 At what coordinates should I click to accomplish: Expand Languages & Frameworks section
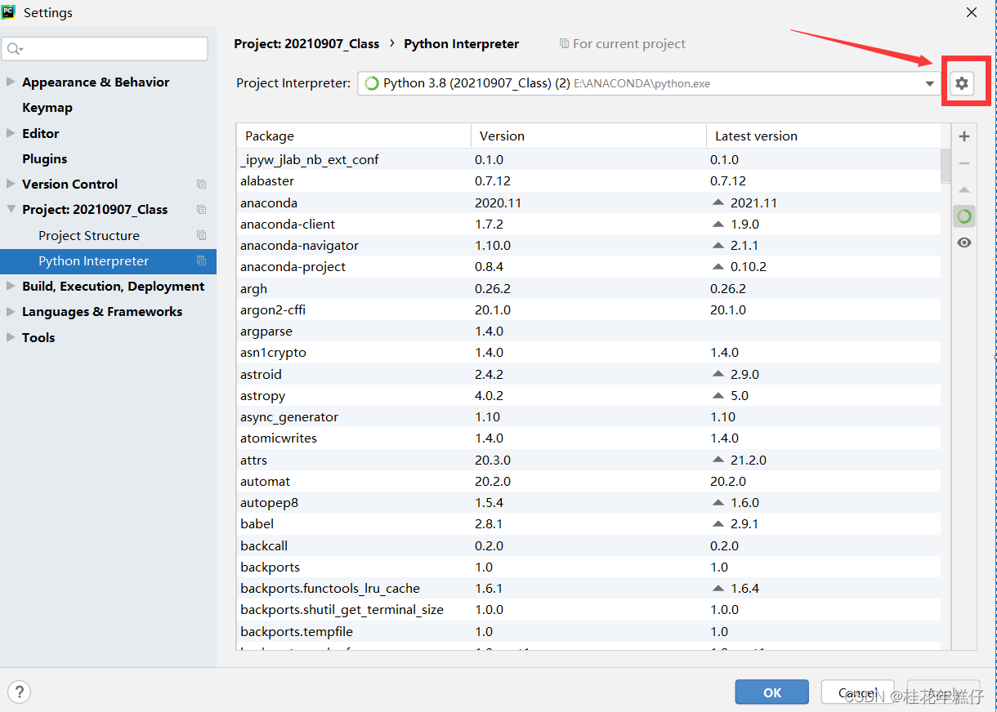click(11, 312)
